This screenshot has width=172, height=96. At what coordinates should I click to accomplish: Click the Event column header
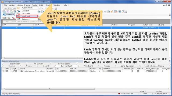click(164, 25)
